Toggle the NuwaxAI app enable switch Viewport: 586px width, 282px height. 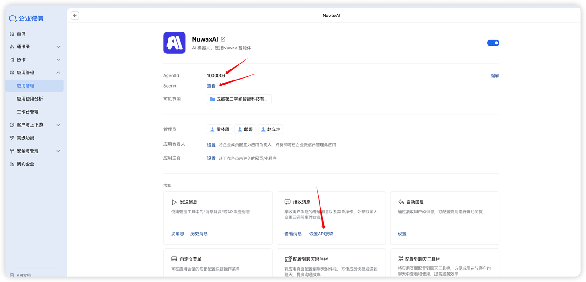pos(493,43)
